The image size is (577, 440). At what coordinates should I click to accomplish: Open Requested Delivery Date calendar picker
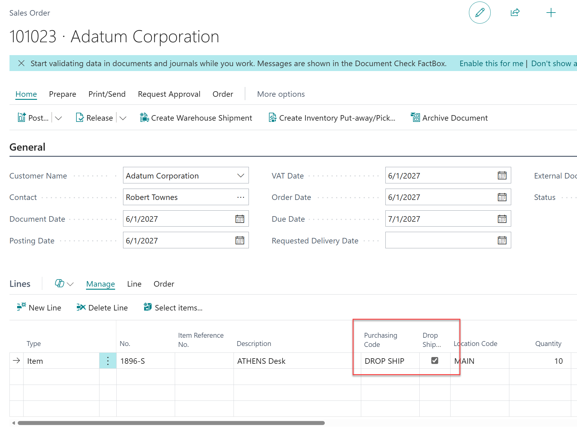[502, 240]
